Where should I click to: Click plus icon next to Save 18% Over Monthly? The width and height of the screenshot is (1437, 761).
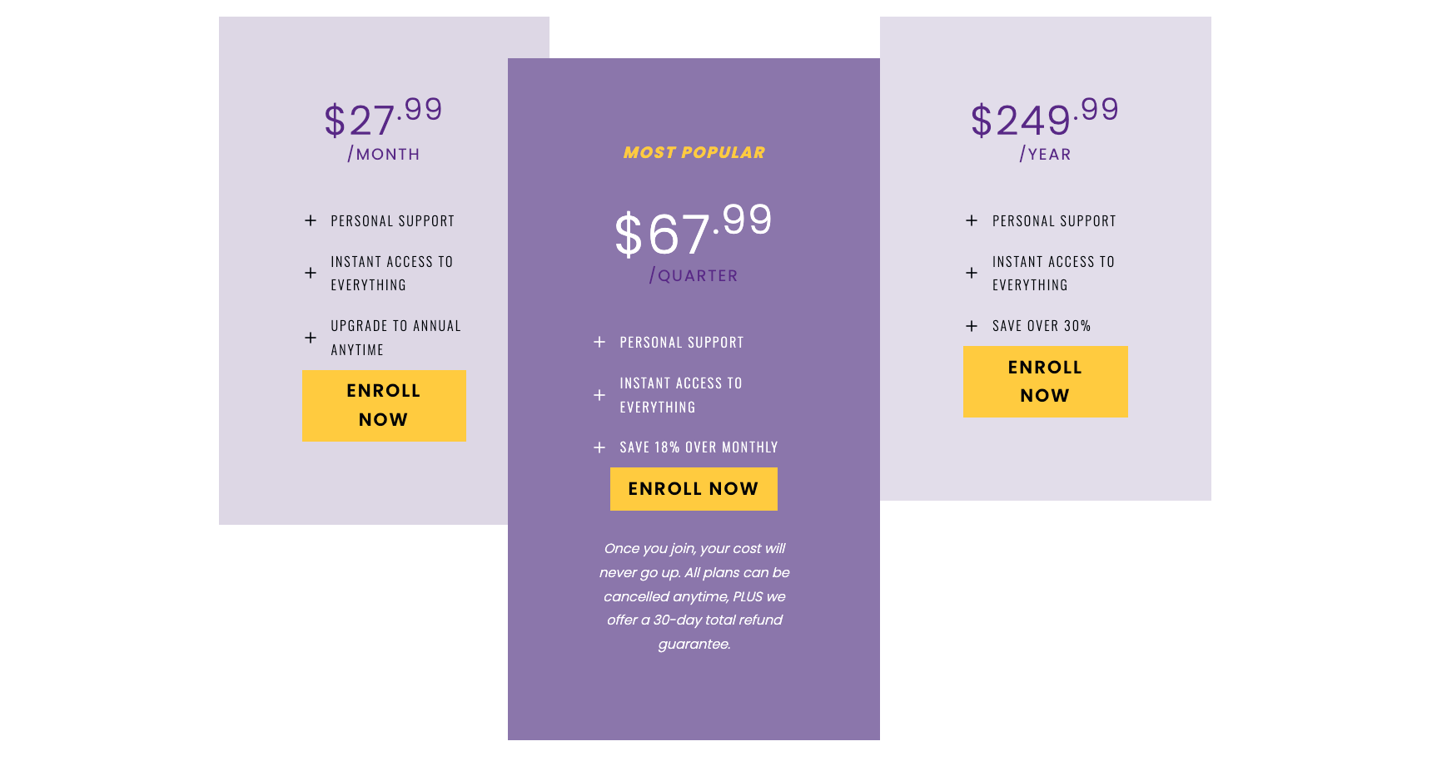coord(599,447)
